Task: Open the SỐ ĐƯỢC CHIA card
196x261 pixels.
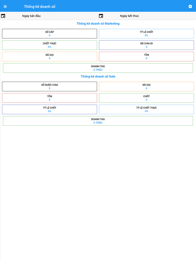Action: coord(49,87)
